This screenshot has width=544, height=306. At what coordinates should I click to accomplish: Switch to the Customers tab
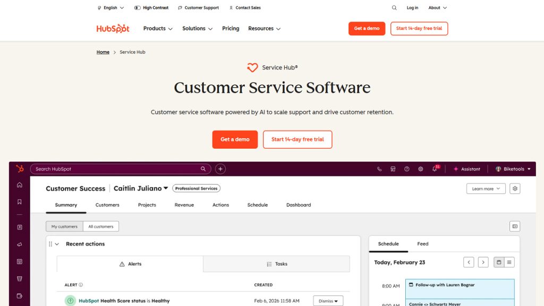pyautogui.click(x=107, y=205)
